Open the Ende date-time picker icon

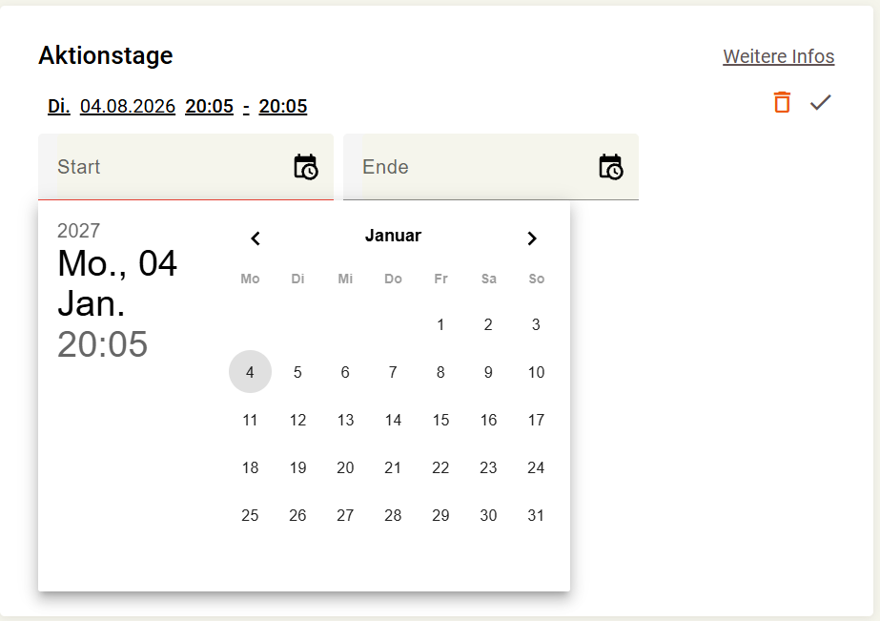[x=610, y=167]
